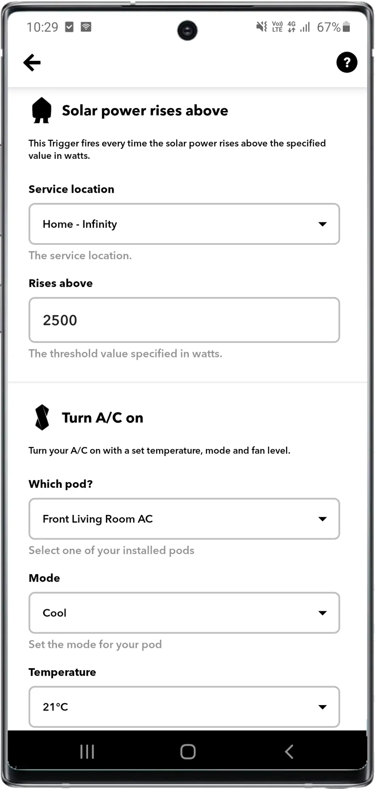
Task: Open the help question mark icon
Action: pos(347,62)
